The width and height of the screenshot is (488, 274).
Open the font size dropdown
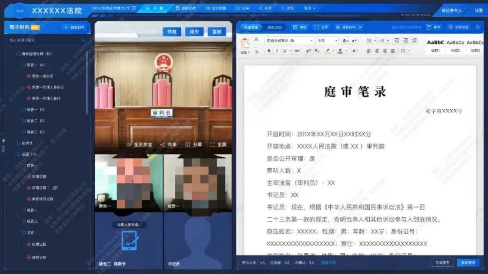pyautogui.click(x=327, y=41)
